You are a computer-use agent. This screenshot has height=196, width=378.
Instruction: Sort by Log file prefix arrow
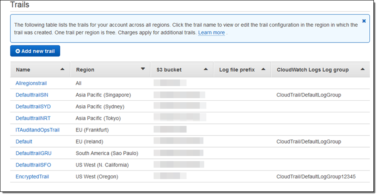click(x=263, y=69)
